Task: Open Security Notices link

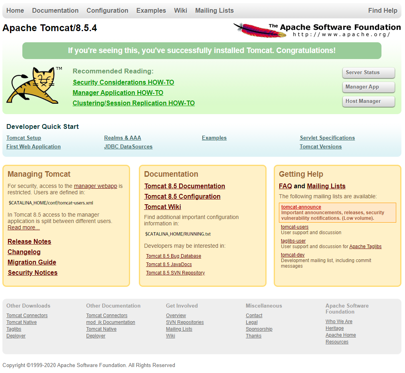Action: 33,272
